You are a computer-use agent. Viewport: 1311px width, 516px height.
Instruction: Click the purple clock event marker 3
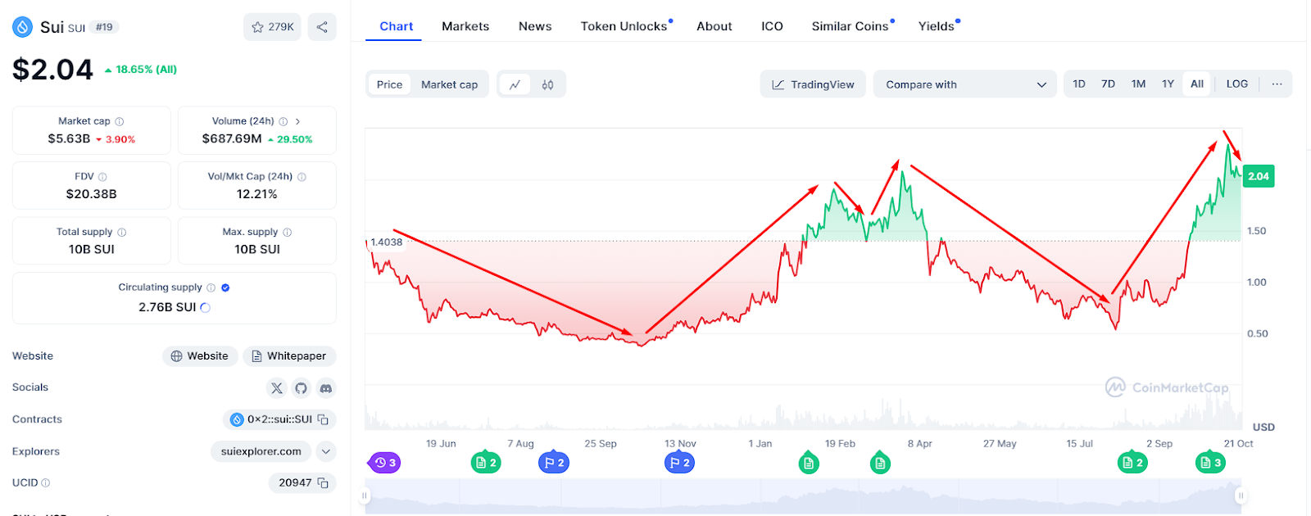tap(384, 463)
